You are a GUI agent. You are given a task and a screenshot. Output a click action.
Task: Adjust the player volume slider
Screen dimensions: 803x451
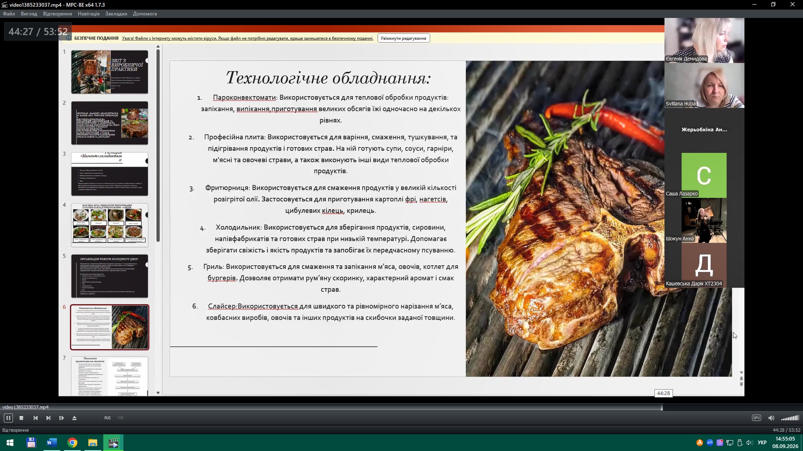tap(790, 418)
